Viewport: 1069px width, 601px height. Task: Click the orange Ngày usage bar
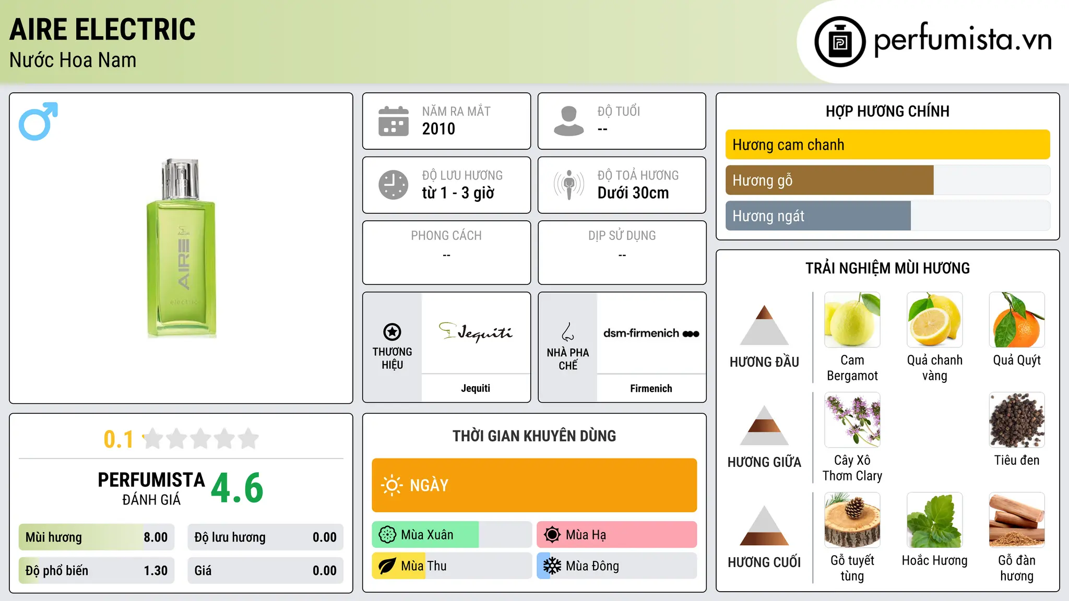[x=534, y=485]
